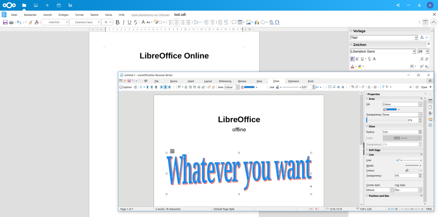
Task: Open Corner style Mitred dropdown
Action: [380, 190]
